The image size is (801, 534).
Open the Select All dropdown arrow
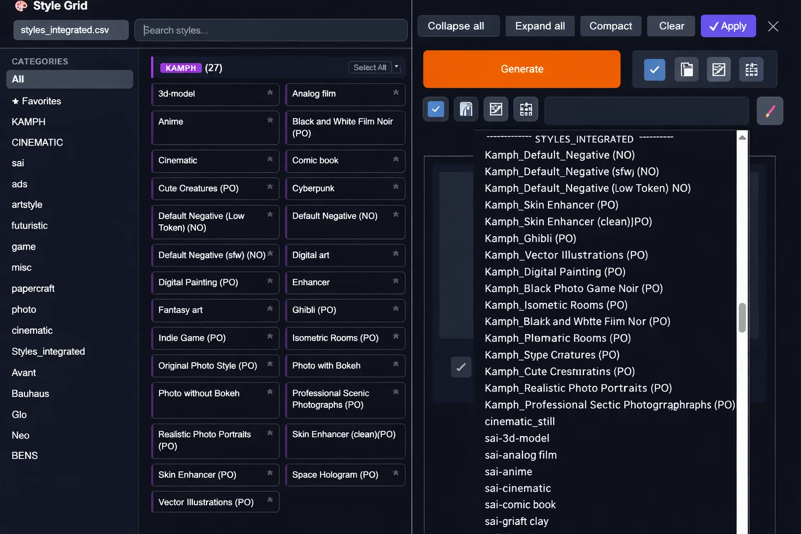pos(396,67)
